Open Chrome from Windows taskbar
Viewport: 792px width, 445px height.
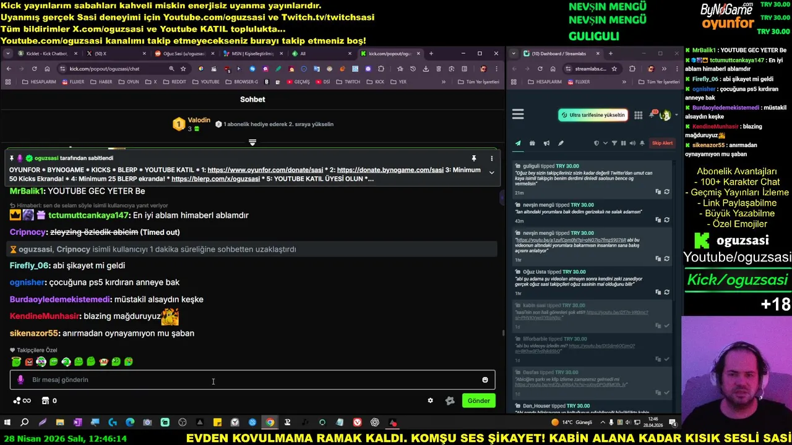pos(270,423)
